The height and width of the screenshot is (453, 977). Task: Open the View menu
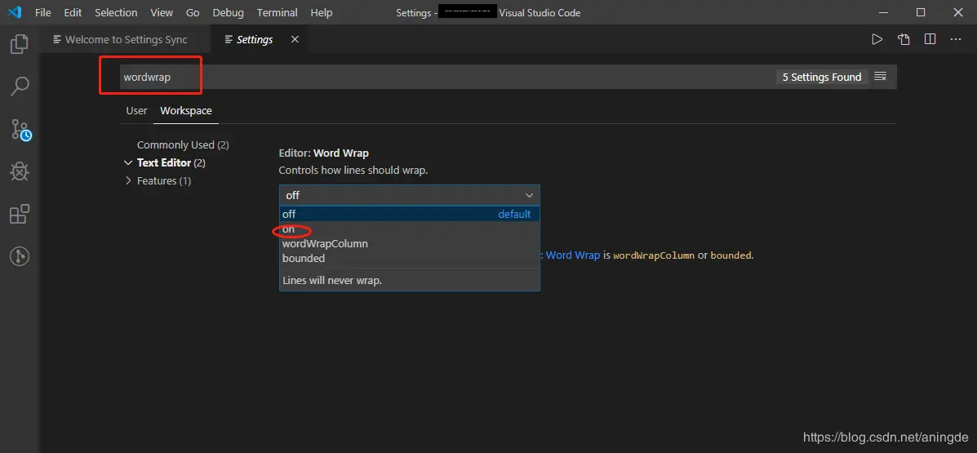[x=162, y=12]
